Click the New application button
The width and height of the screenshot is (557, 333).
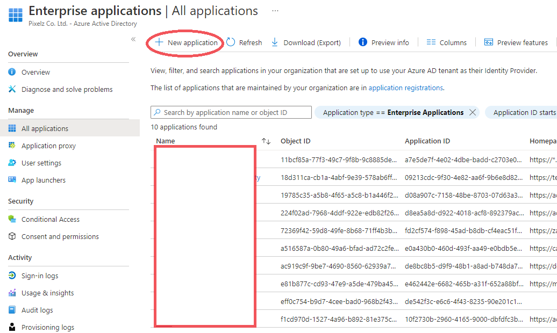point(187,42)
